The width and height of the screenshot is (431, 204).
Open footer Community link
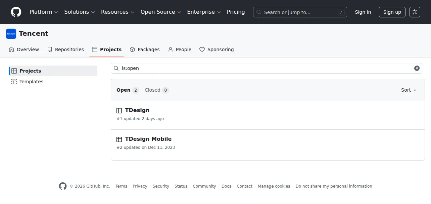click(x=204, y=186)
